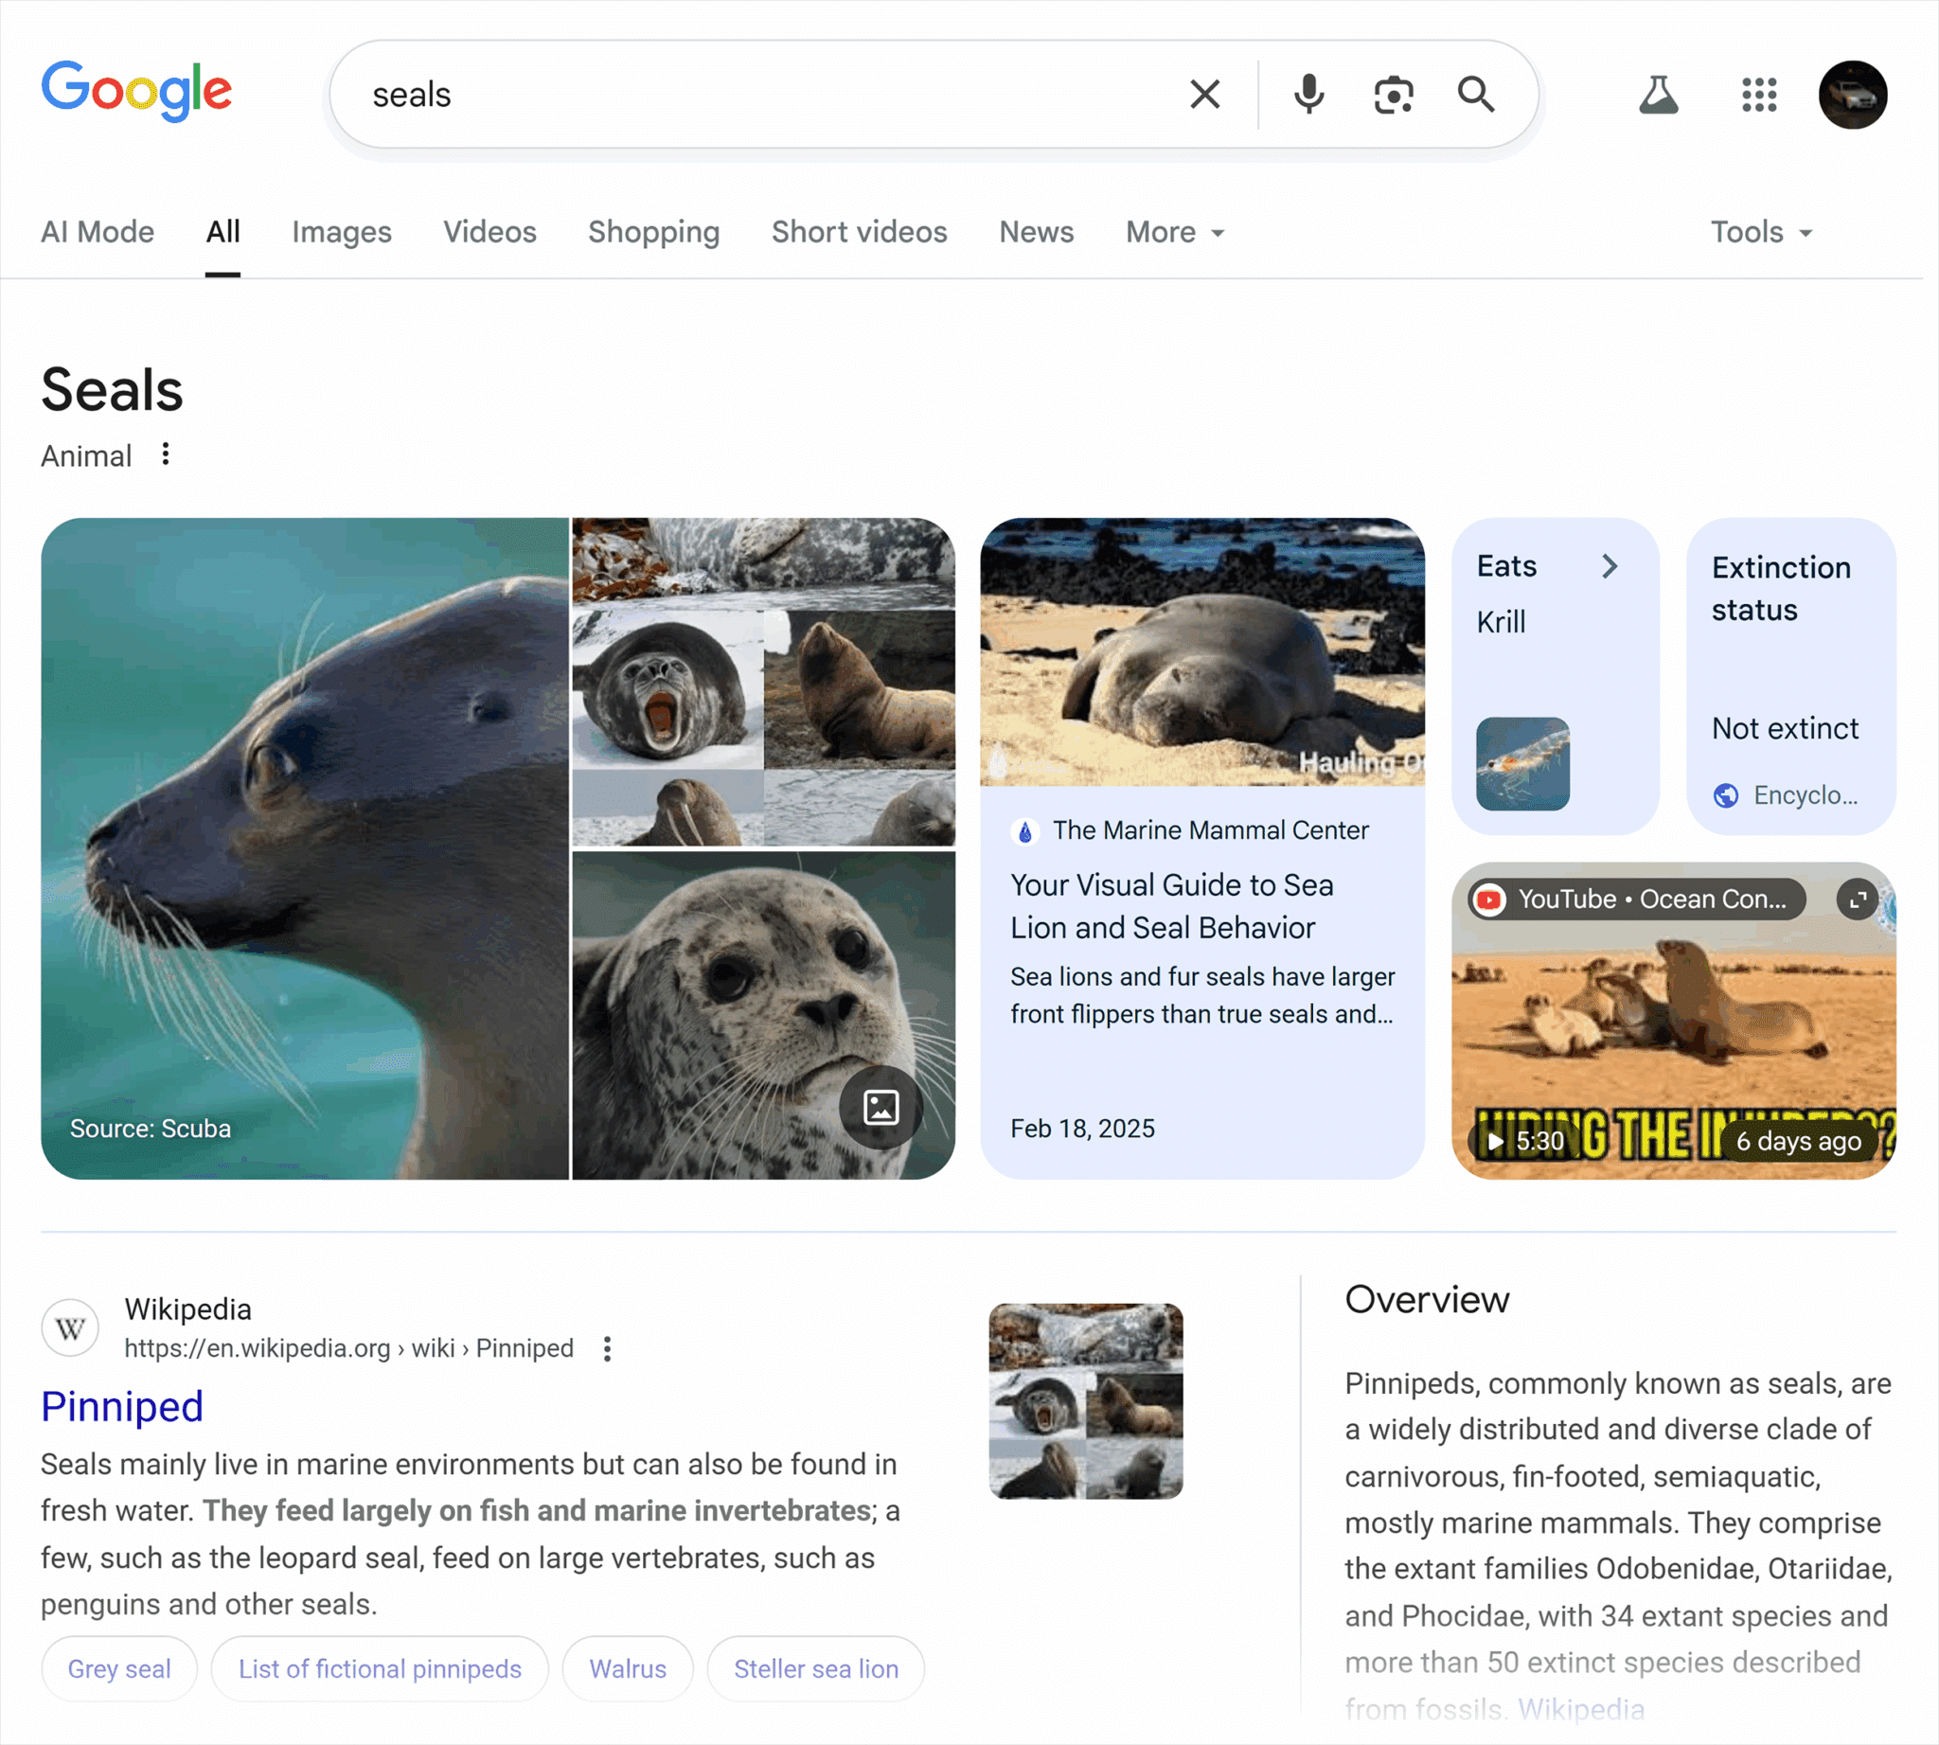
Task: Click inside the seals search input field
Action: coord(767,94)
